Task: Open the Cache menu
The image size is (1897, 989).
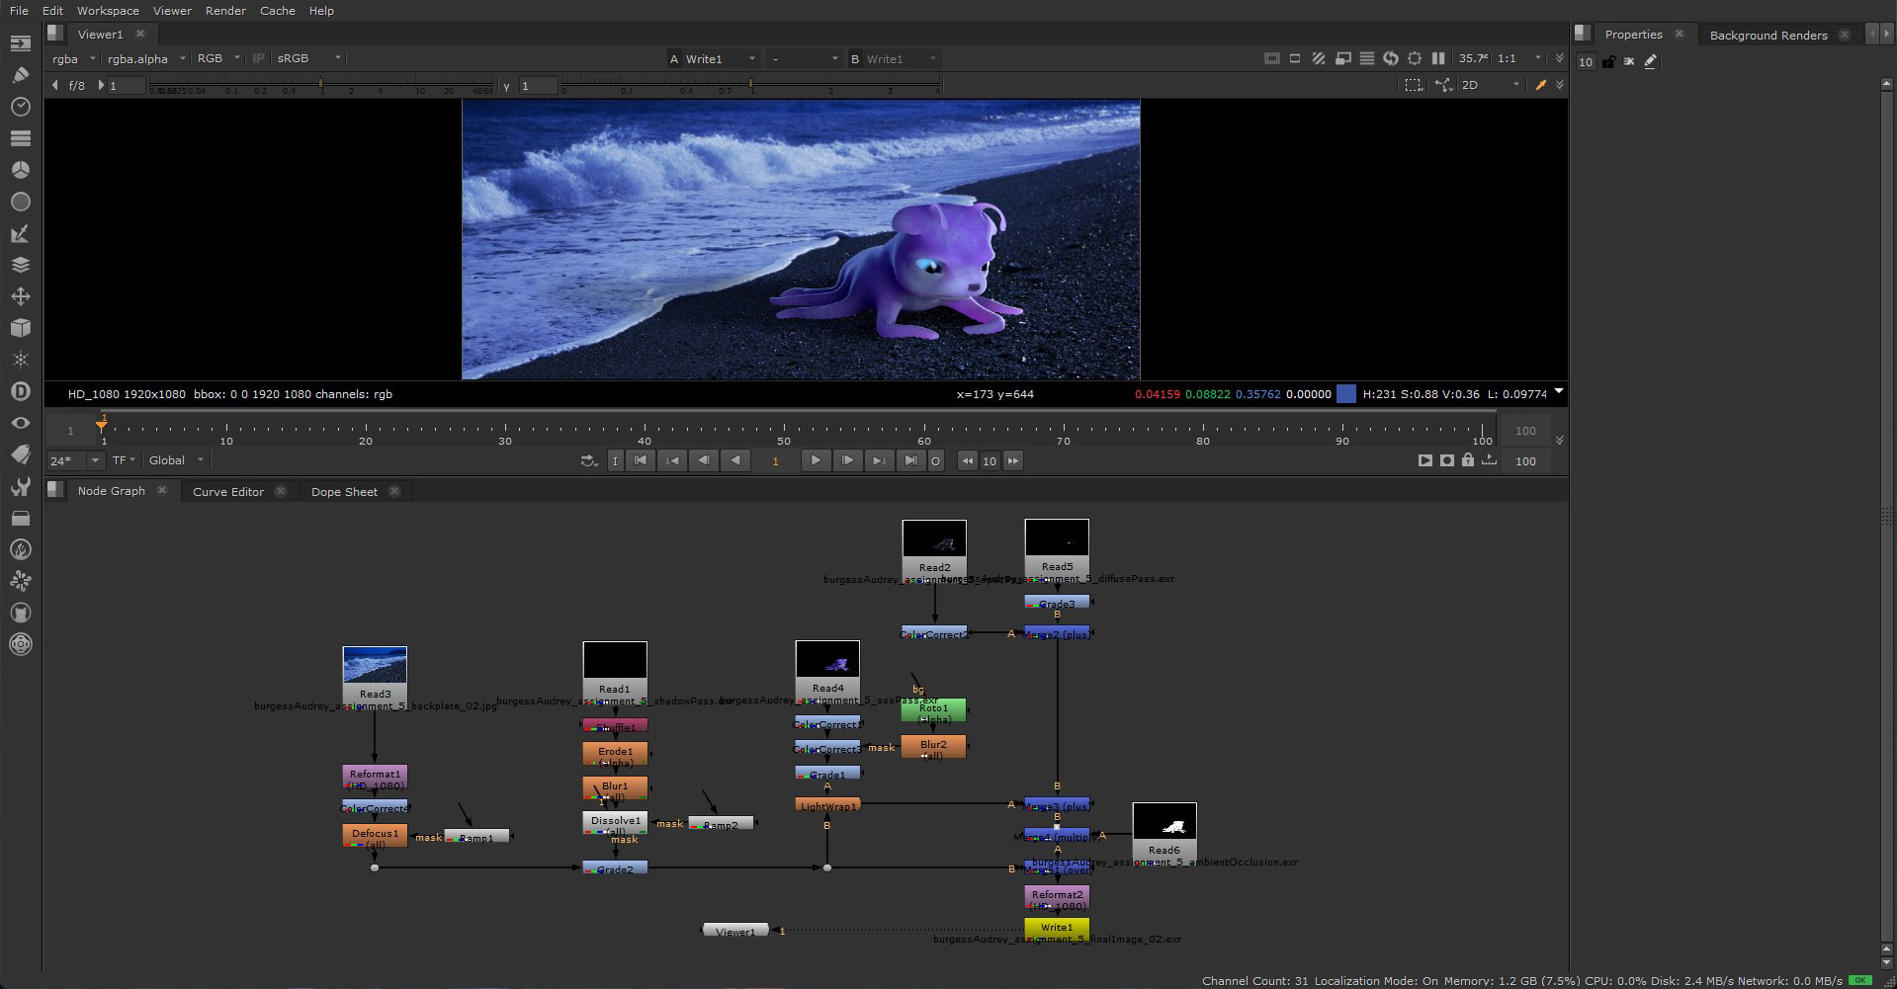Action: 277,10
